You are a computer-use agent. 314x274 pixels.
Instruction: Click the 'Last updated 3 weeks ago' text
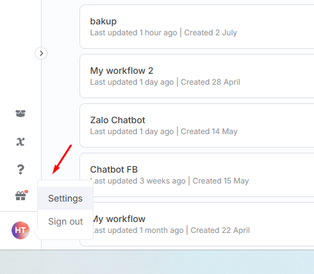coord(139,181)
